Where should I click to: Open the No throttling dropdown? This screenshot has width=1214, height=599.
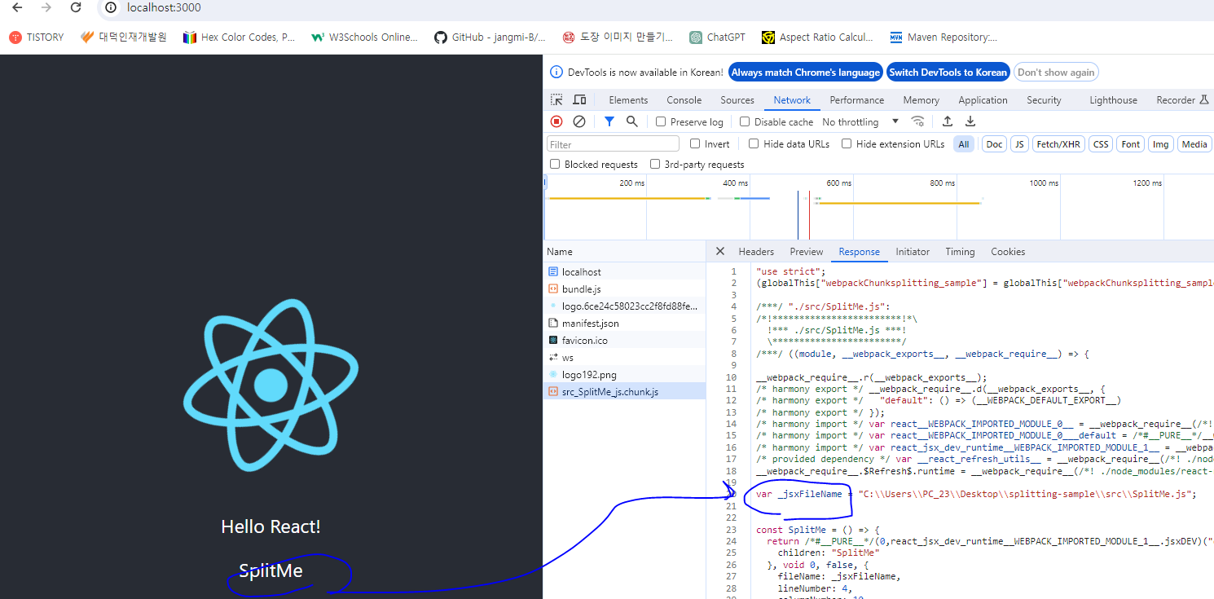click(x=860, y=121)
